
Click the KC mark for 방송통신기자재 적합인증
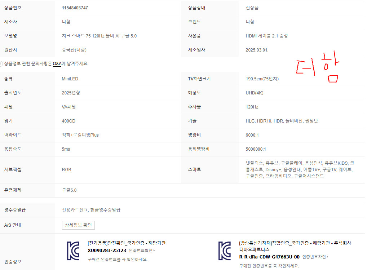pos(225,251)
